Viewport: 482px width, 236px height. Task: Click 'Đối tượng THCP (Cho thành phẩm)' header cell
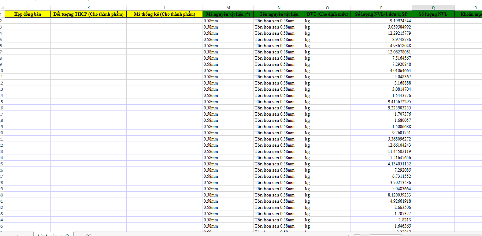[x=89, y=14]
